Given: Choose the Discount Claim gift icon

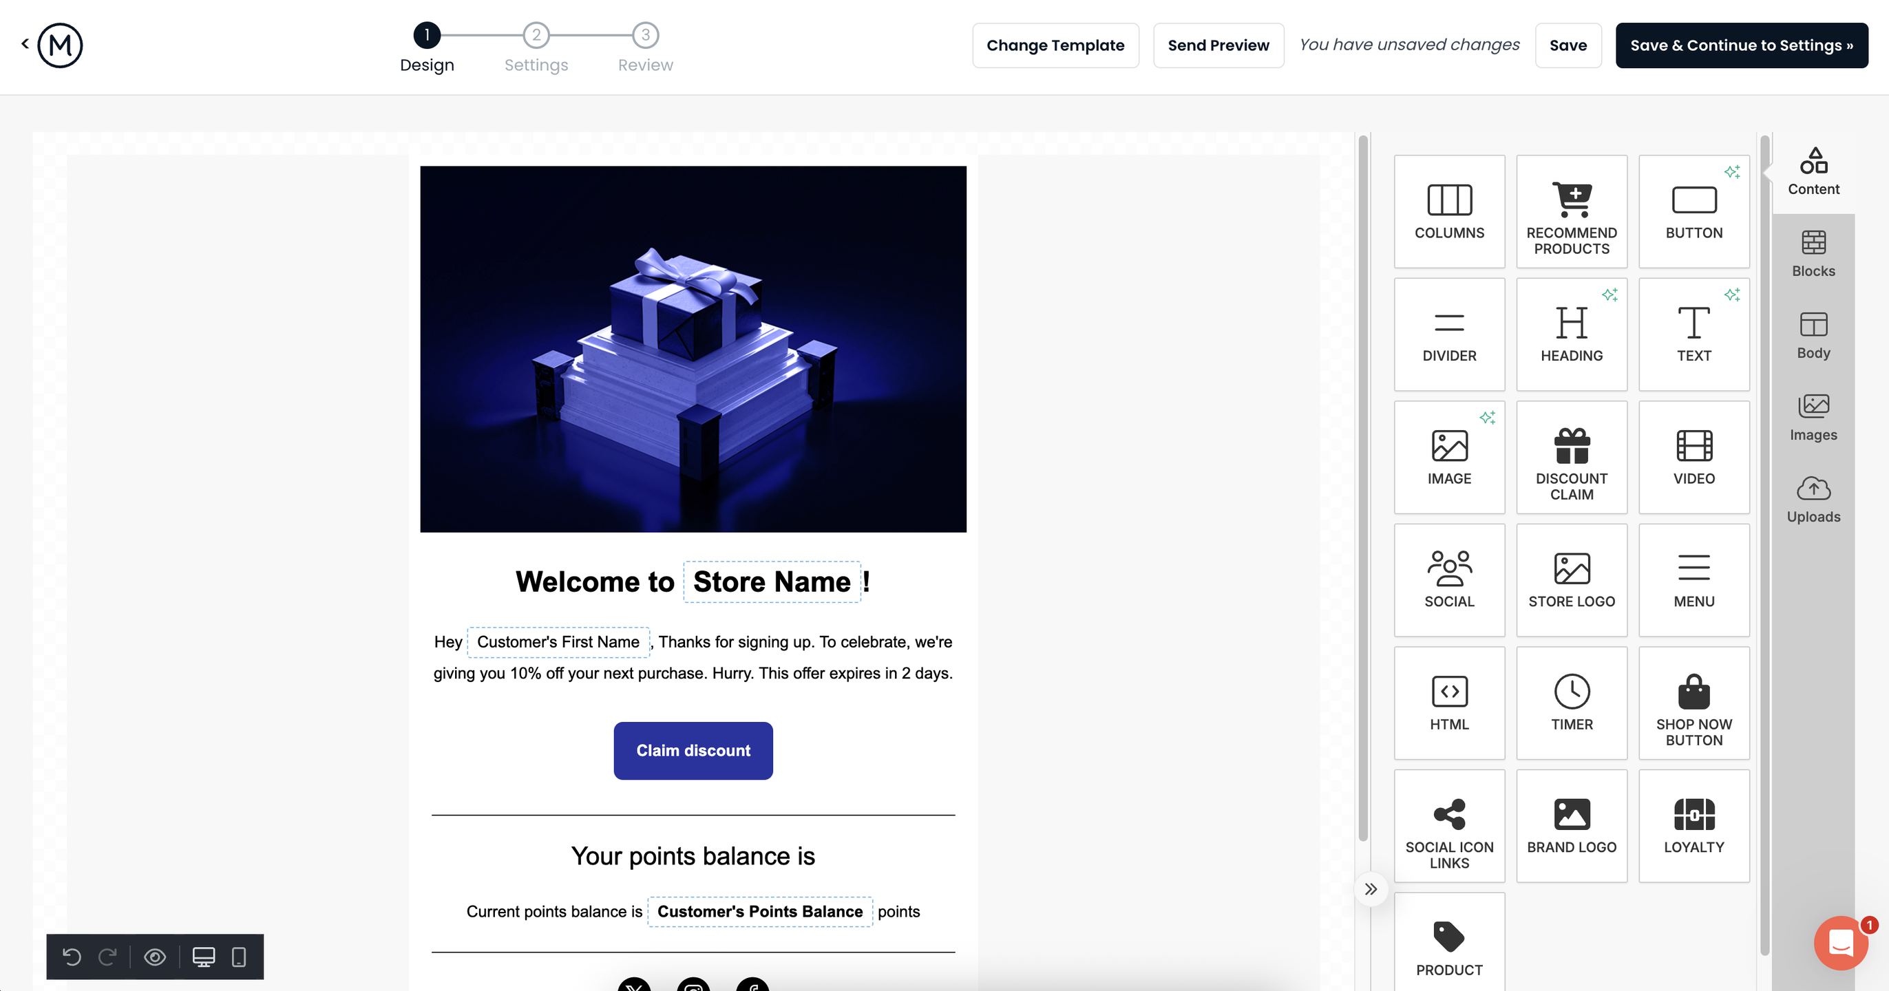Looking at the screenshot, I should pos(1572,446).
